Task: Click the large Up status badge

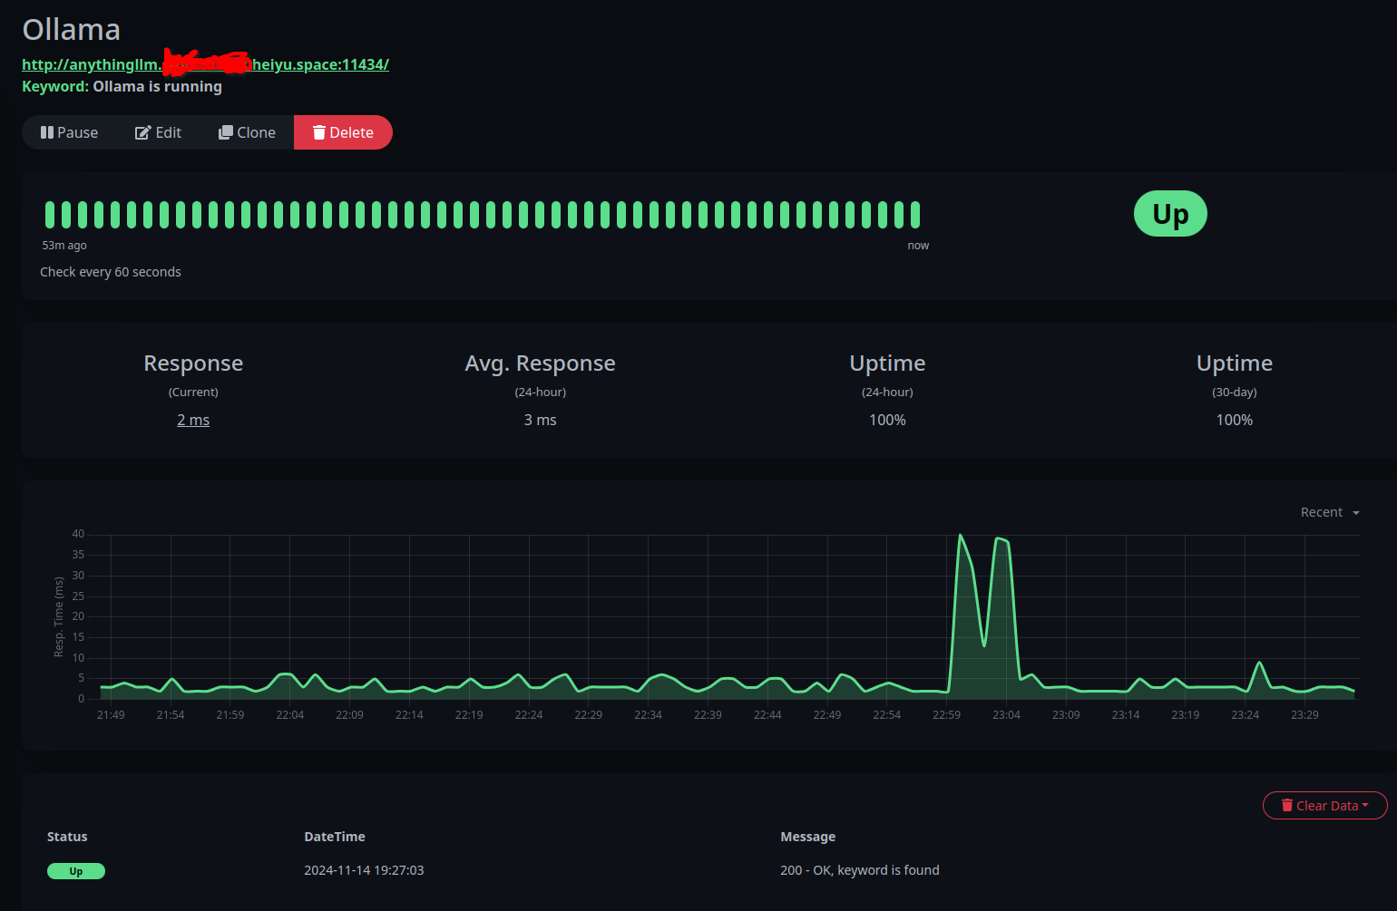Action: pos(1170,214)
